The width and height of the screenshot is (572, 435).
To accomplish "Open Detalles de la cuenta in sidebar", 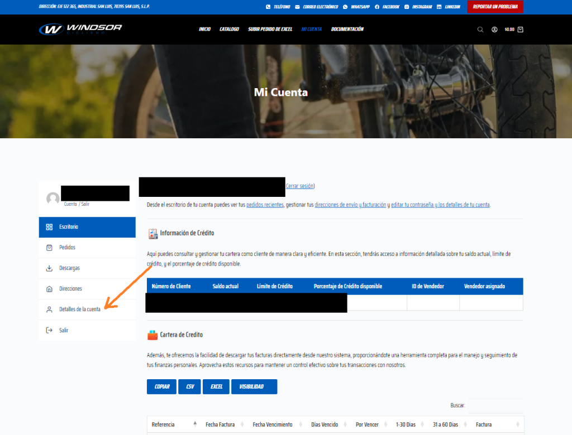I will [x=80, y=310].
